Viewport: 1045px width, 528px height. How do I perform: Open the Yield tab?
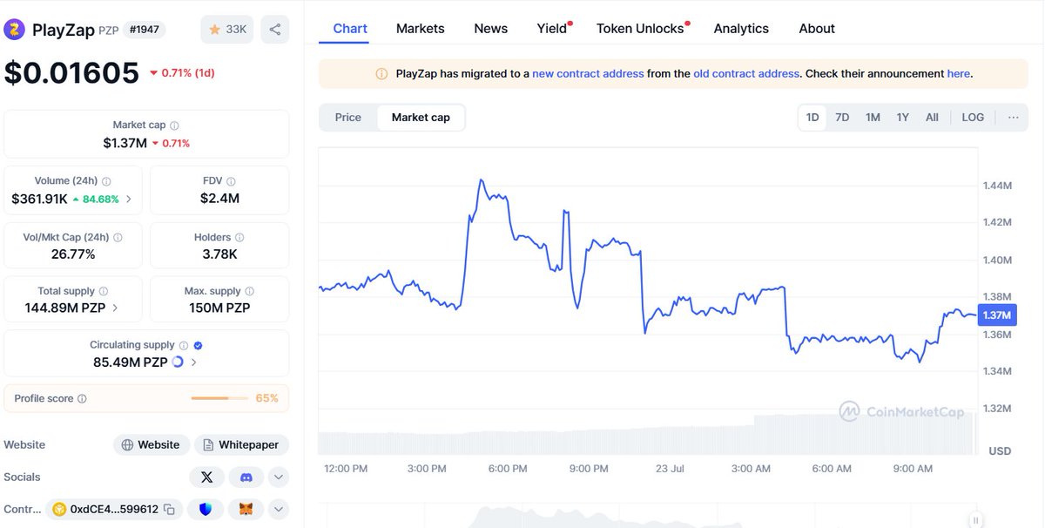[x=553, y=29]
